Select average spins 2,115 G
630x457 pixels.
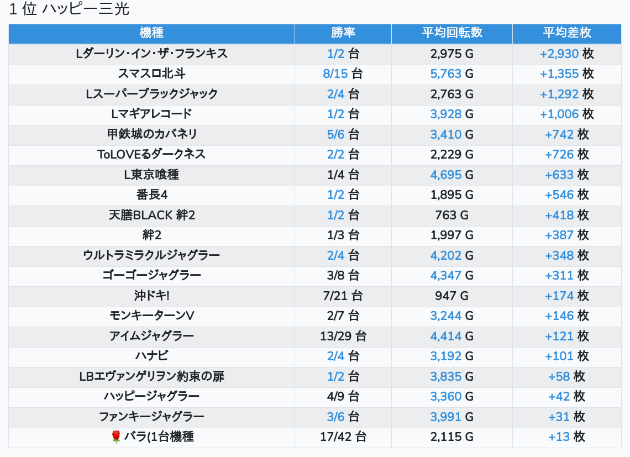coord(452,437)
